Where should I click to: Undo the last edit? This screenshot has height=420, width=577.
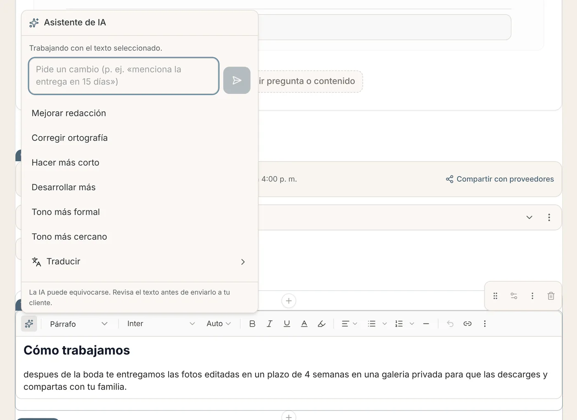(x=450, y=324)
